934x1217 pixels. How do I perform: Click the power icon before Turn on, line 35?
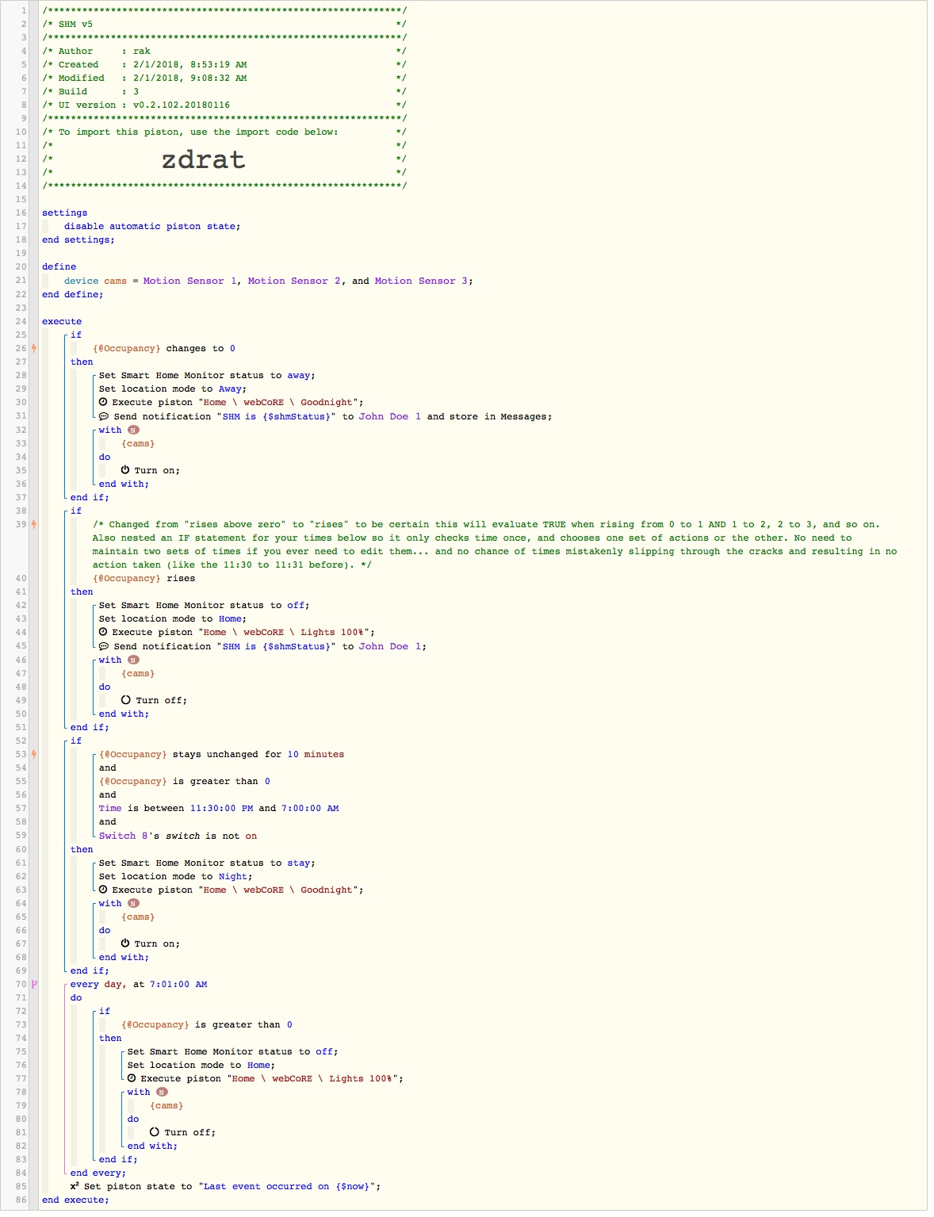[x=125, y=470]
